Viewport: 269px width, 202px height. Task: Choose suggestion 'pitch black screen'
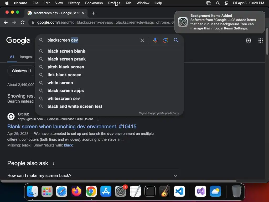tap(109, 67)
